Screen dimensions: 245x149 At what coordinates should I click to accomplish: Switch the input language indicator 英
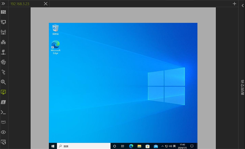click(x=174, y=146)
